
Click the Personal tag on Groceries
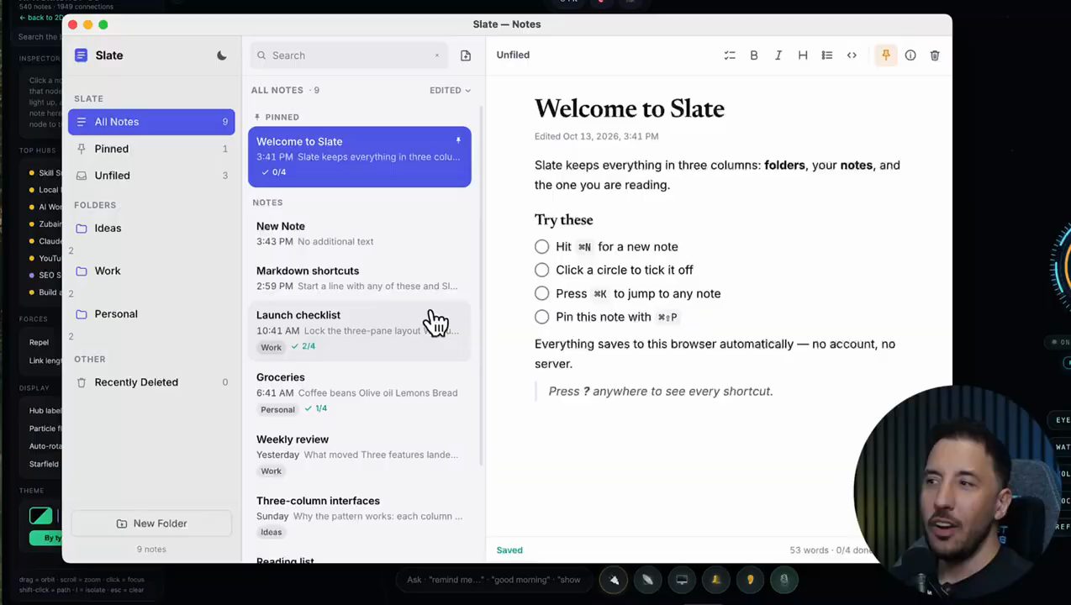point(277,410)
